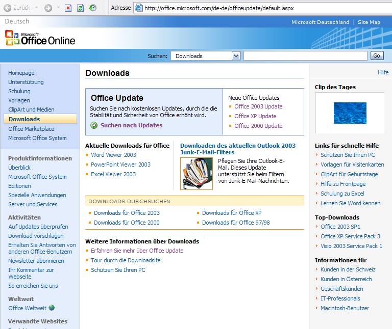Viewport: 392px width, 329px height.
Task: Open Homepage in left navigation
Action: [x=21, y=73]
